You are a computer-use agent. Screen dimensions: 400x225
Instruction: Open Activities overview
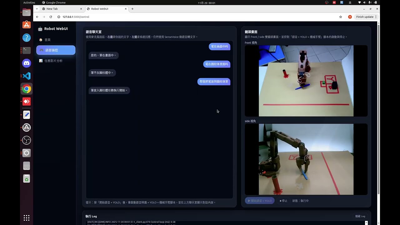(29, 2)
